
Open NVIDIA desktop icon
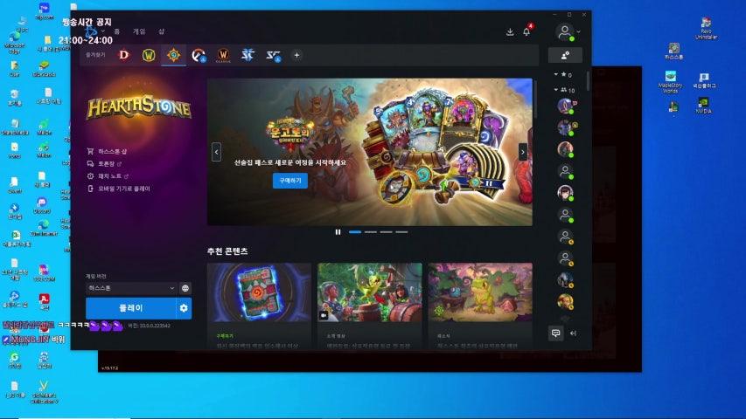[703, 106]
